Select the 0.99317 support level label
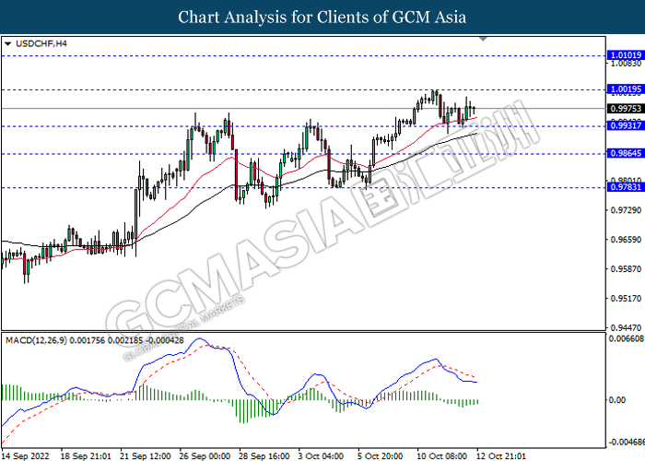Image resolution: width=645 pixels, height=461 pixels. pos(626,125)
